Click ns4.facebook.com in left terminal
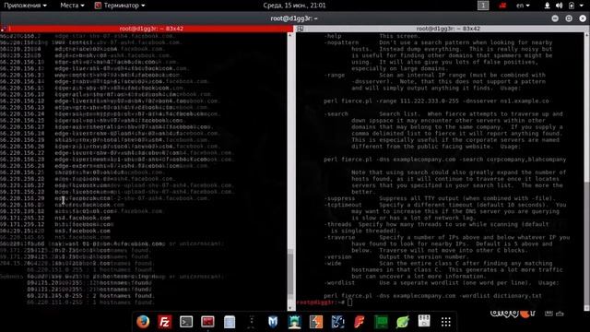Viewport: 590px width, 332px height. pyautogui.click(x=82, y=218)
